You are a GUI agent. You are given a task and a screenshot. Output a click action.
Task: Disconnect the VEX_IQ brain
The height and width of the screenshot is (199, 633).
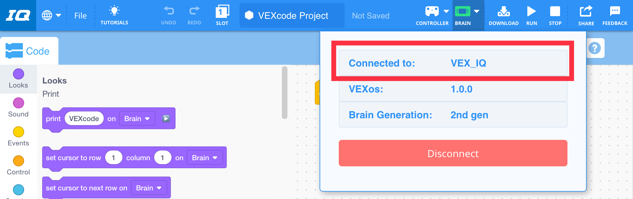(453, 153)
